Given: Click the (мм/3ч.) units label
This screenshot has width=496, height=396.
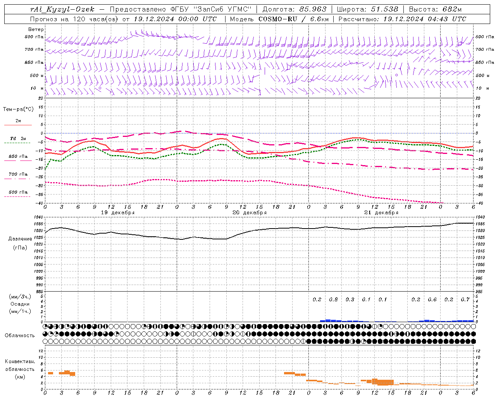Looking at the screenshot, I should (20, 297).
